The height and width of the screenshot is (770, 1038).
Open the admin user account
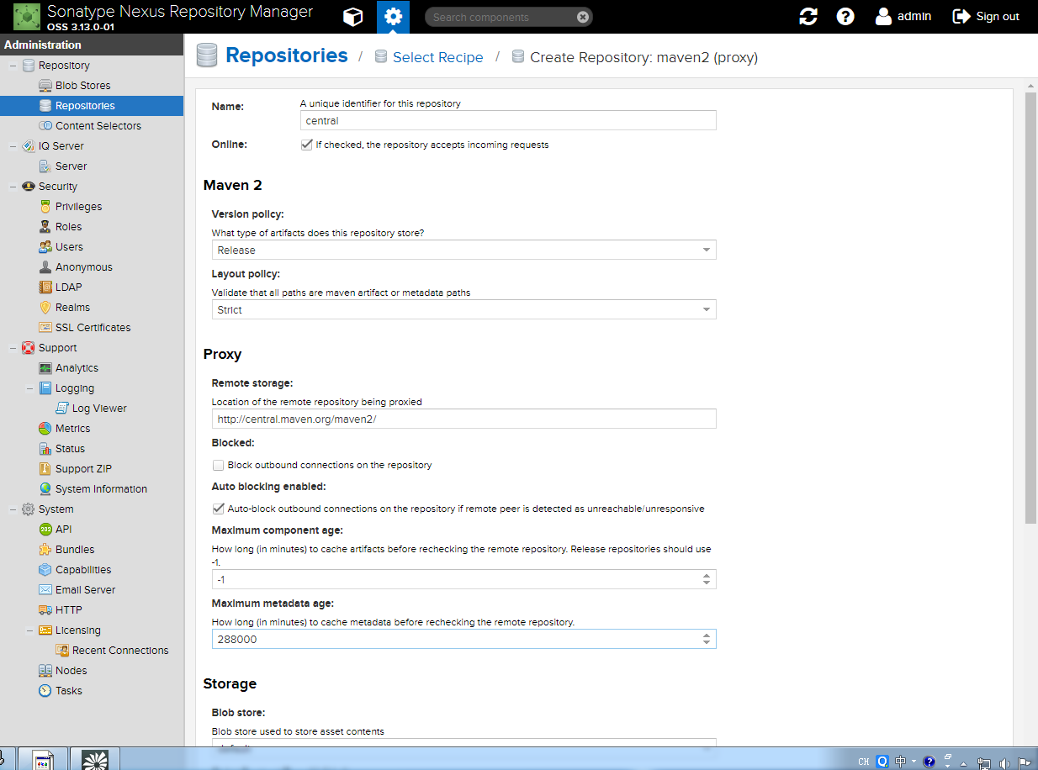(x=903, y=16)
